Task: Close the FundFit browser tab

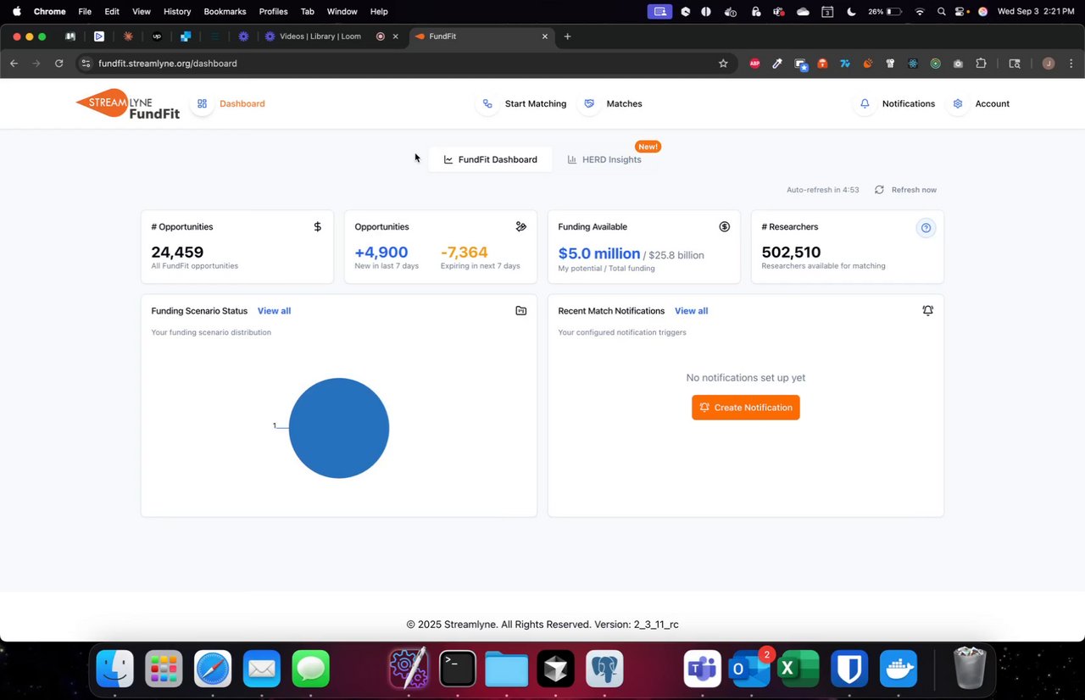Action: pyautogui.click(x=545, y=36)
